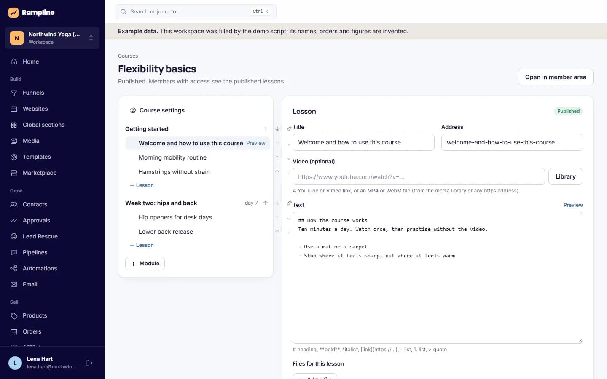Click into the lesson Title field
The image size is (607, 379).
(x=363, y=142)
